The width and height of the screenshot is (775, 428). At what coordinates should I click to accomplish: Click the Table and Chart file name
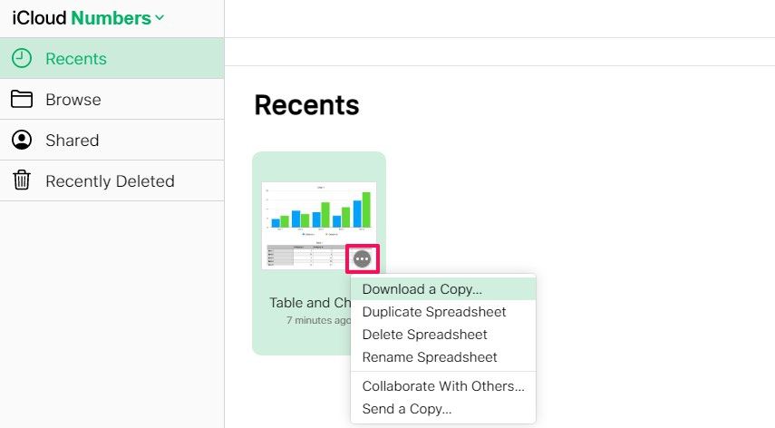[x=308, y=303]
